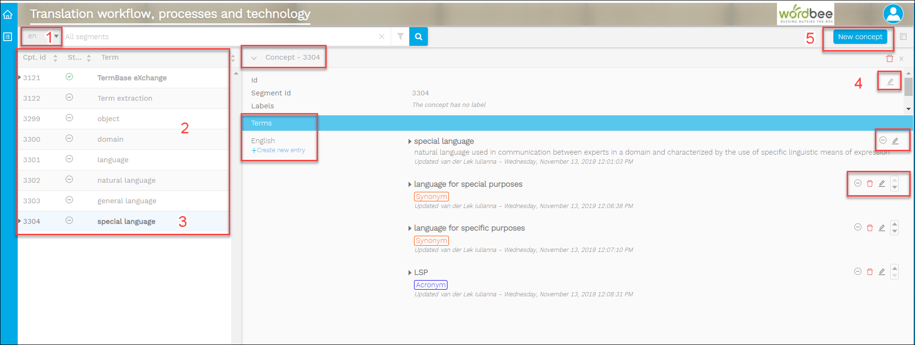Delete concept 3304 with trash icon
This screenshot has height=345, width=915.
(889, 58)
